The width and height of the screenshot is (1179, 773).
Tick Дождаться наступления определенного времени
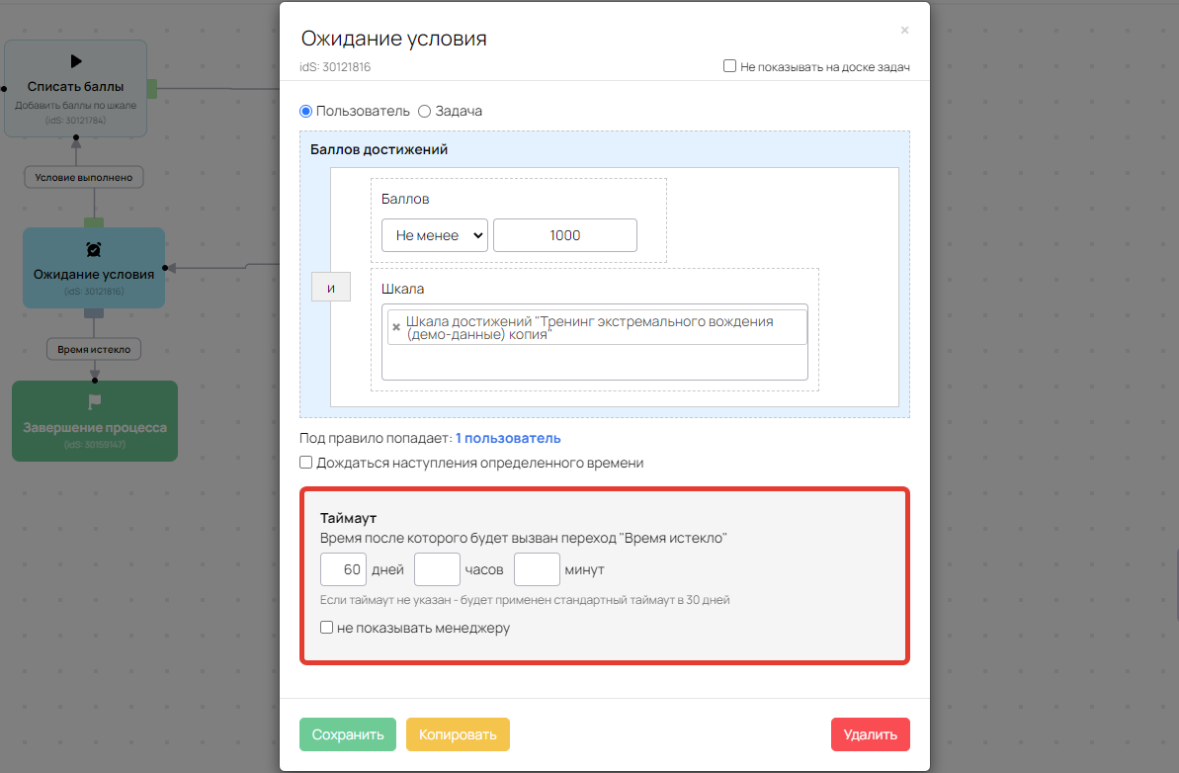[306, 463]
